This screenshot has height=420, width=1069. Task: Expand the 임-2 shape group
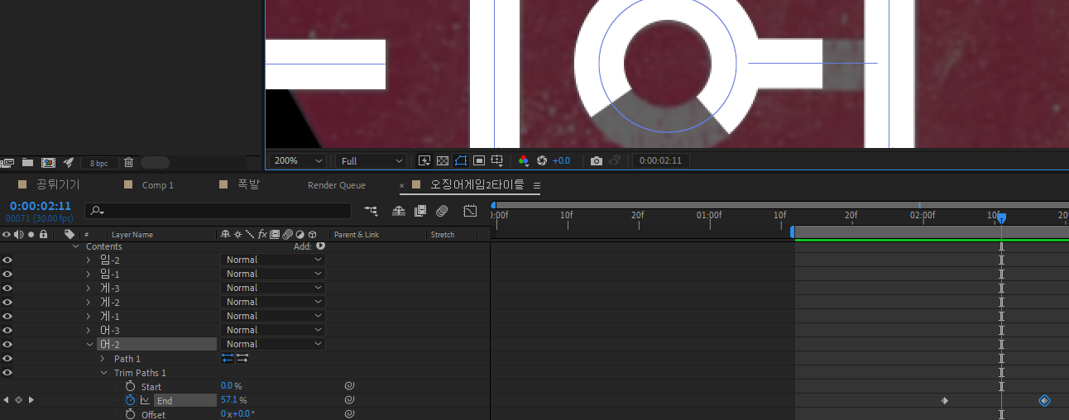pyautogui.click(x=89, y=260)
